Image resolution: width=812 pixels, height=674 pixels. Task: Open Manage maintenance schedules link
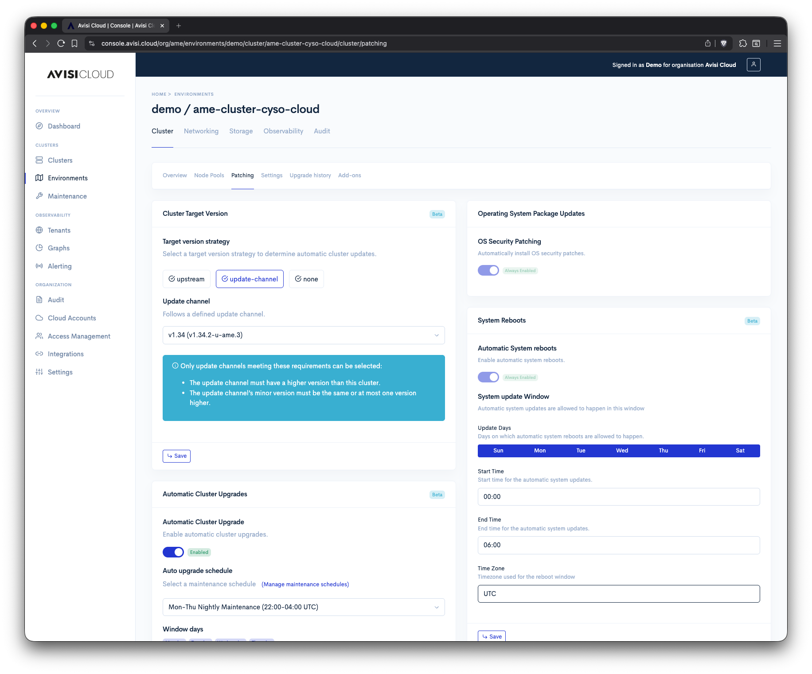[x=305, y=584]
